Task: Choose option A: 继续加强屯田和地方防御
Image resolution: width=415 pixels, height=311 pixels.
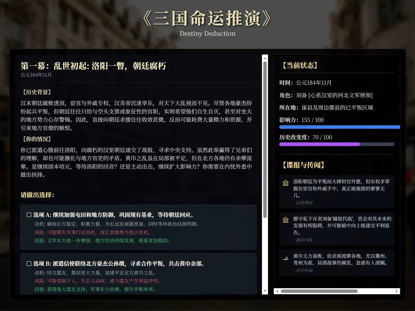Action: coord(138,227)
